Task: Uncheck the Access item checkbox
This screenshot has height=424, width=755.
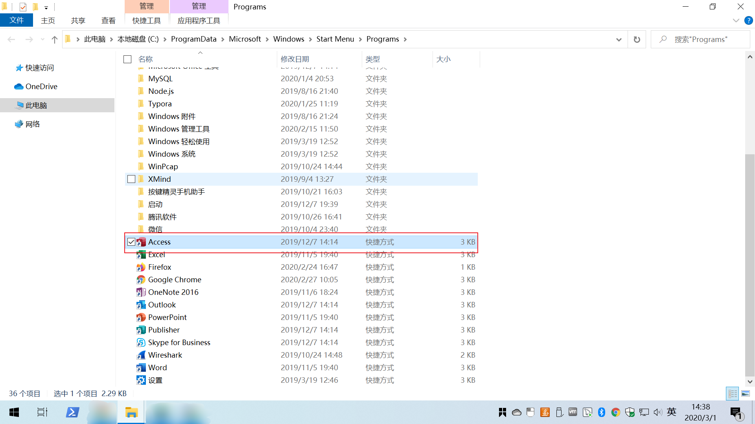Action: (x=131, y=242)
